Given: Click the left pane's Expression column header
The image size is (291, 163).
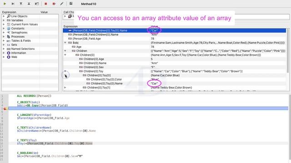Looking at the screenshot, I should 9,12.
